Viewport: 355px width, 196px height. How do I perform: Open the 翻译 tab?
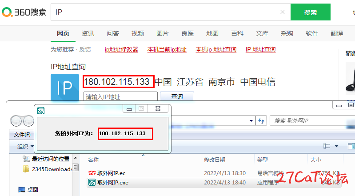coord(337,33)
